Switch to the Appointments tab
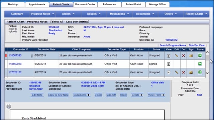 pos(37,4)
